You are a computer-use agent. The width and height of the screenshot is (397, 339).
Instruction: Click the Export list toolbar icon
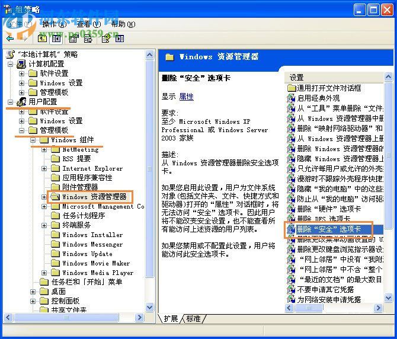click(x=88, y=39)
